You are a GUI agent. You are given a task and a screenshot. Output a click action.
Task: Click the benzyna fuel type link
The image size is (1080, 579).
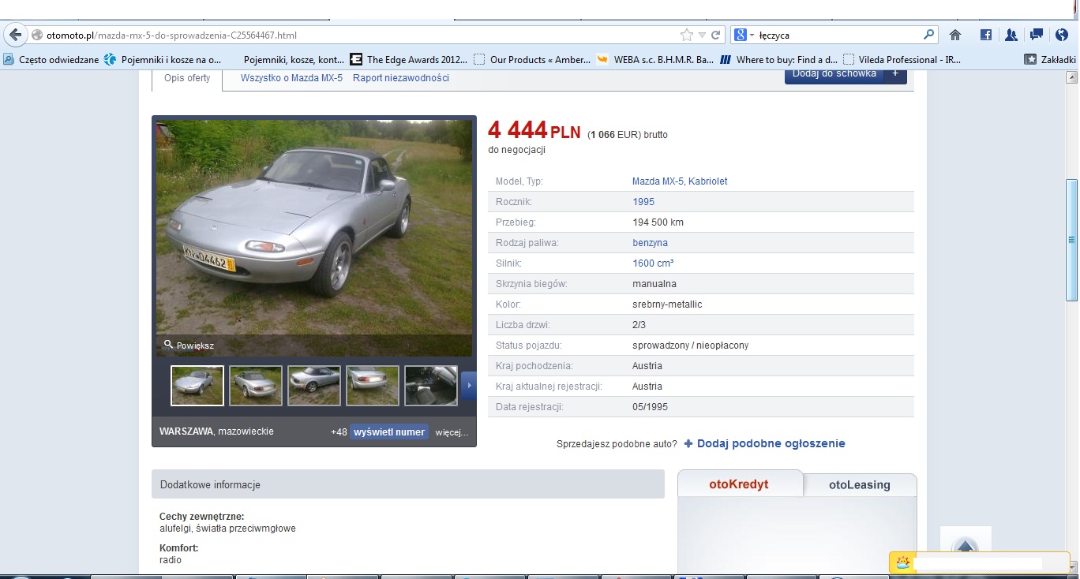[650, 243]
